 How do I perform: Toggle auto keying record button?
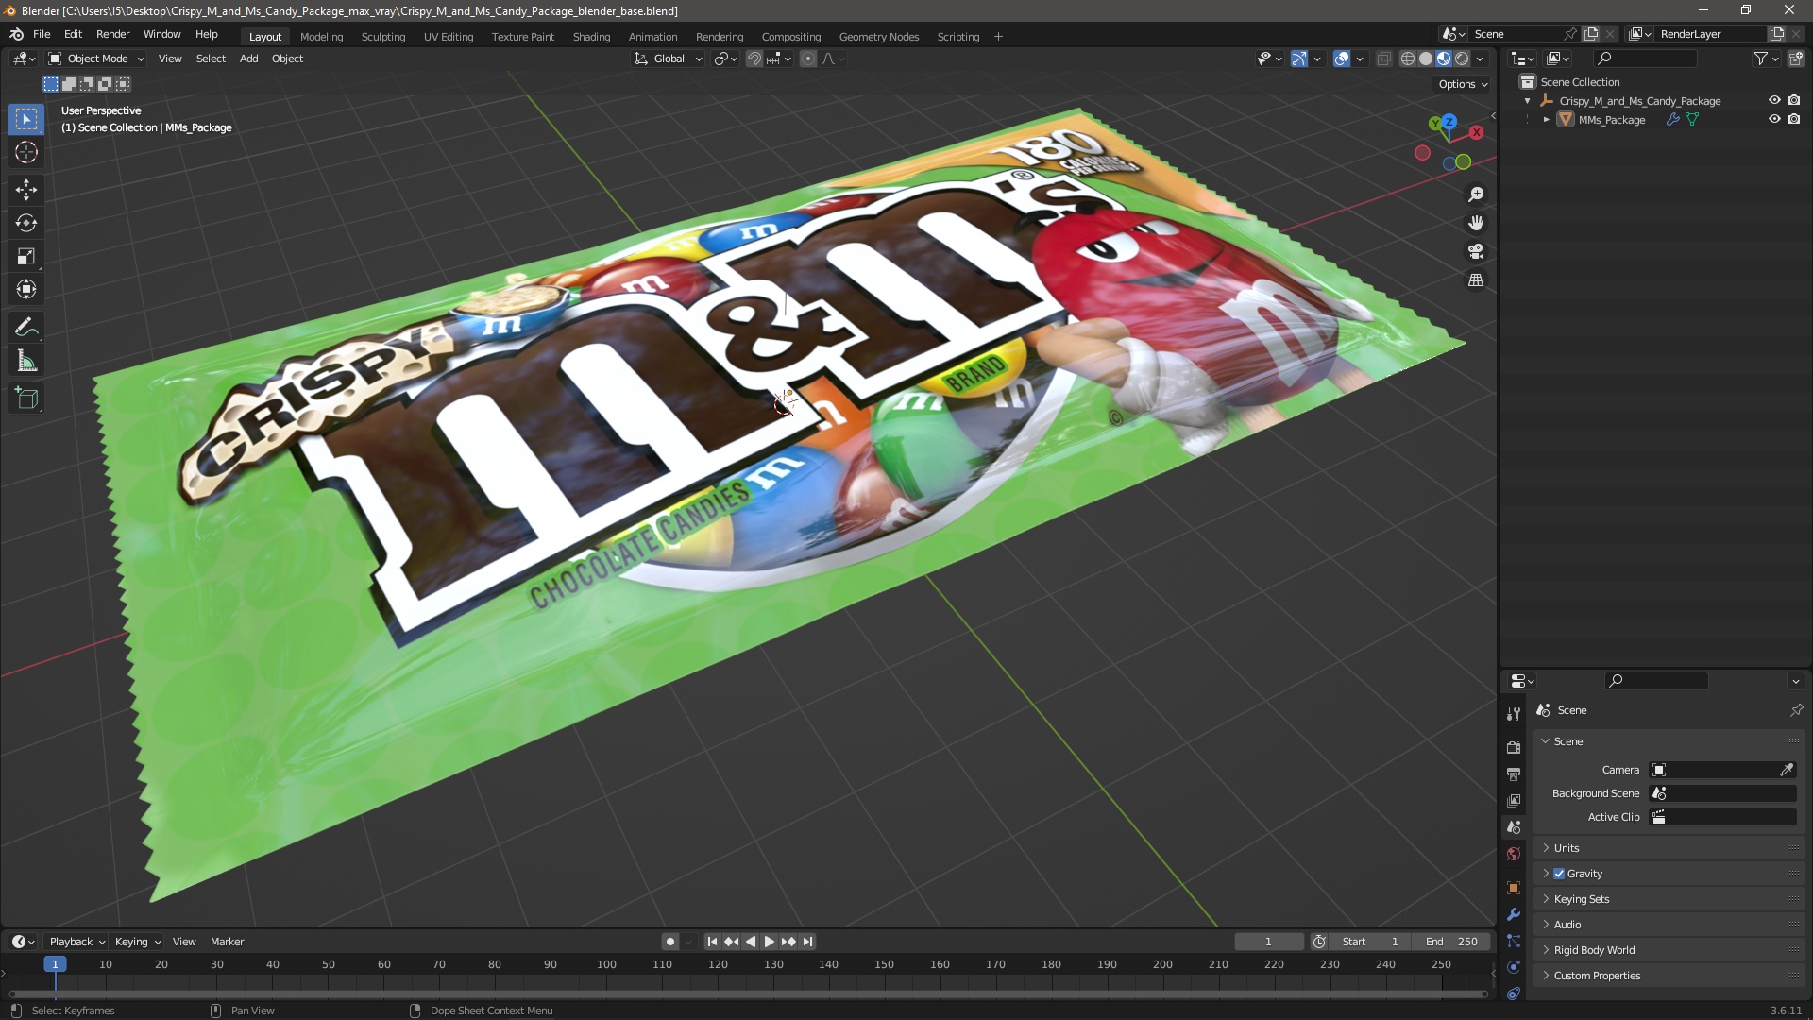coord(670,942)
